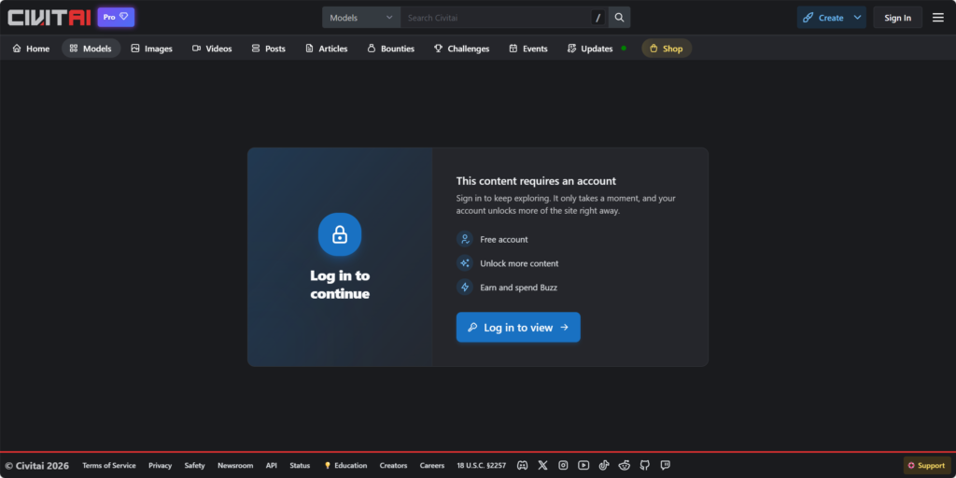The height and width of the screenshot is (478, 956).
Task: Open the GitHub footer icon
Action: (644, 465)
